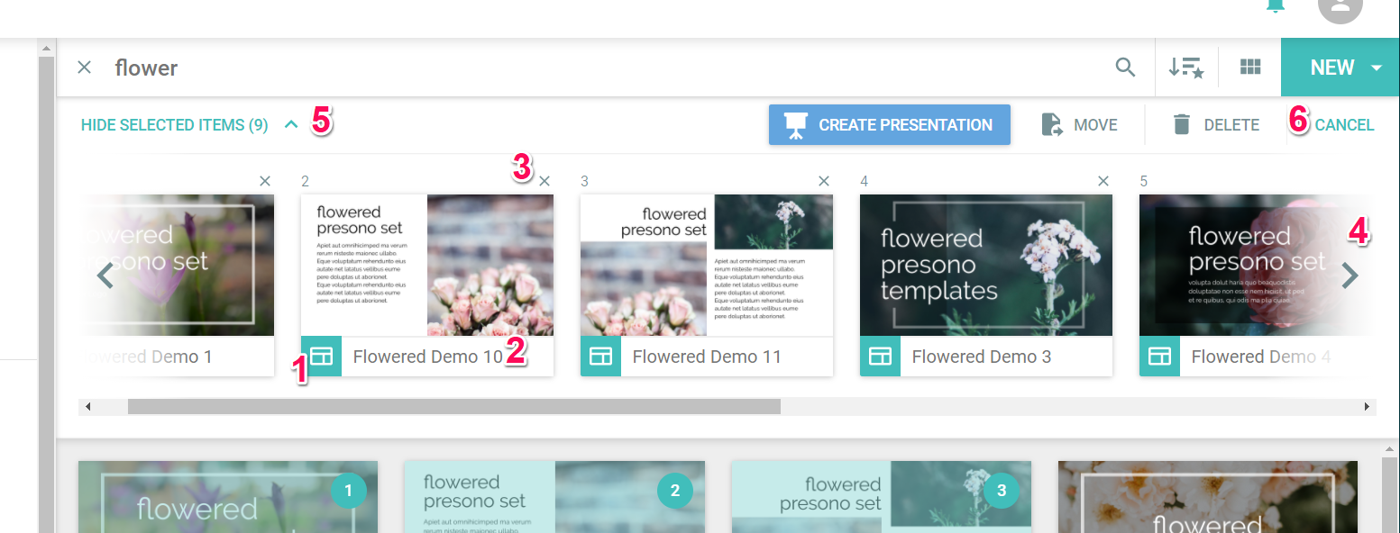Deselect slide with badge number 3
The width and height of the screenshot is (1400, 533).
[1001, 491]
